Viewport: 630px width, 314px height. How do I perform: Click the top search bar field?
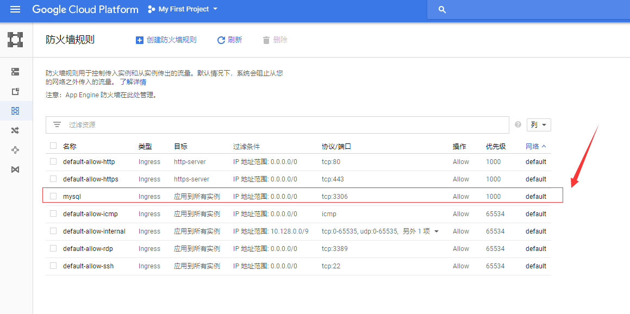(528, 10)
